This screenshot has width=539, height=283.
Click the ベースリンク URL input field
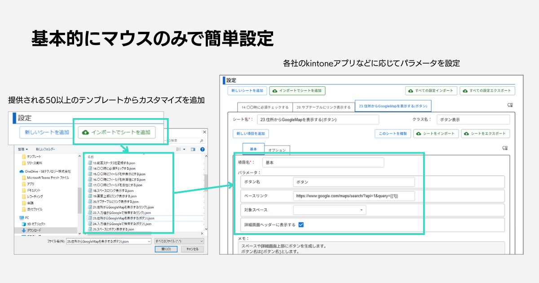[354, 196]
